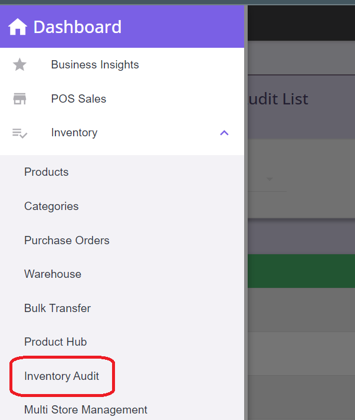Open Bulk Transfer option
The height and width of the screenshot is (420, 355).
click(x=57, y=309)
